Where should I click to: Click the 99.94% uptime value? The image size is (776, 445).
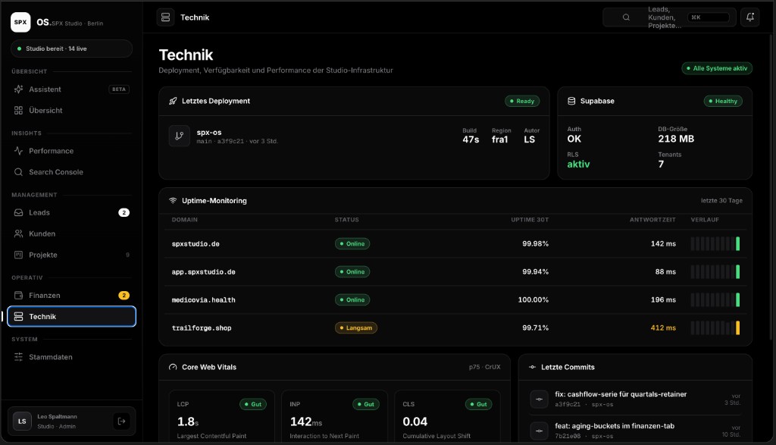point(535,271)
